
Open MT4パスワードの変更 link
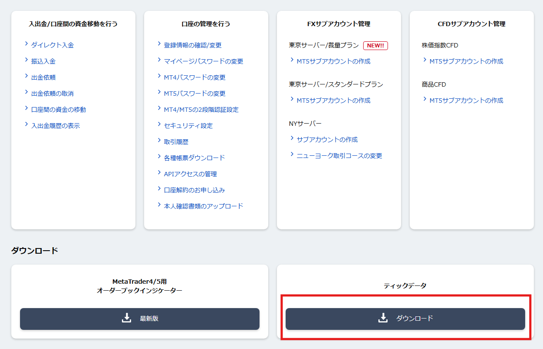click(x=195, y=77)
